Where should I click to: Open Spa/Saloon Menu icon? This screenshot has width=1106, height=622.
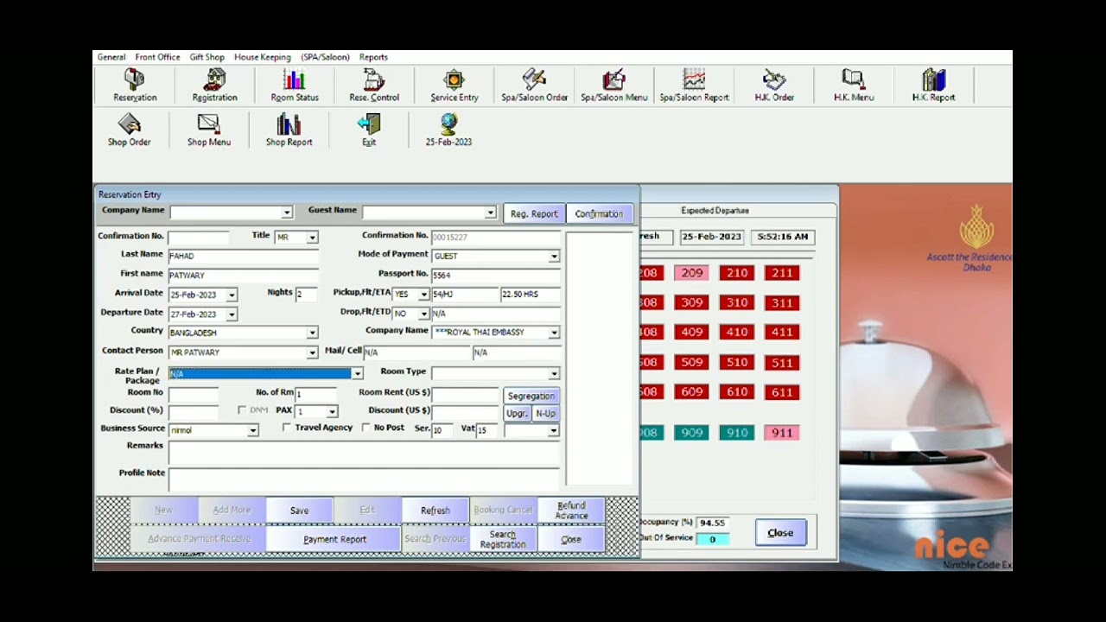pyautogui.click(x=613, y=86)
